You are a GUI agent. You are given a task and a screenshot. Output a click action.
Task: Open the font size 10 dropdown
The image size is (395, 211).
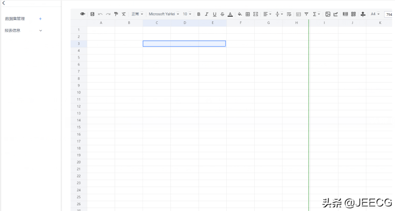click(x=187, y=14)
